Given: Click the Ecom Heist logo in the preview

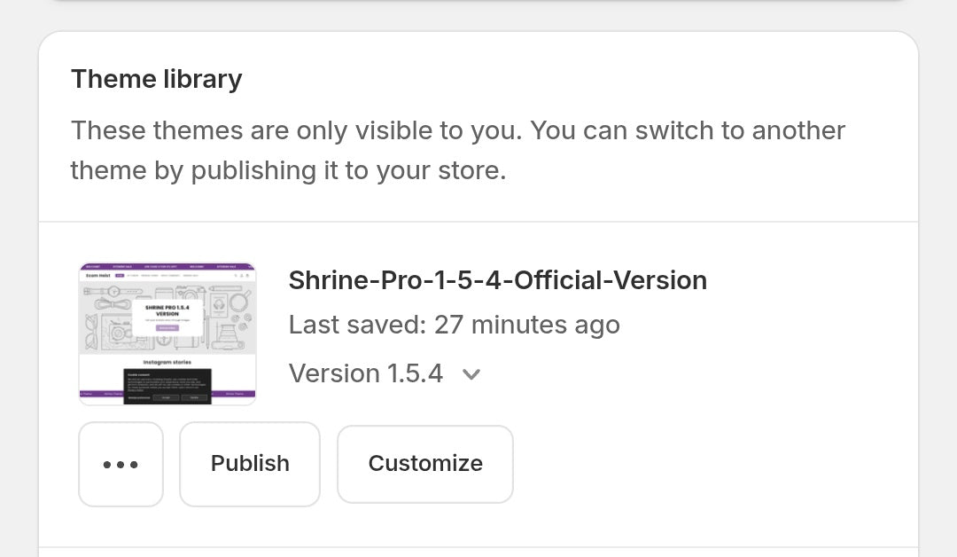Looking at the screenshot, I should tap(98, 275).
